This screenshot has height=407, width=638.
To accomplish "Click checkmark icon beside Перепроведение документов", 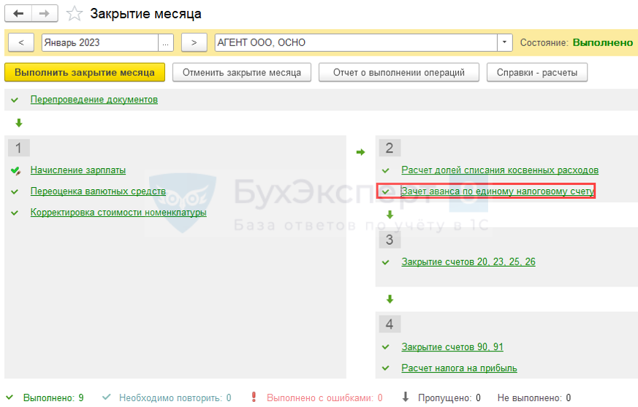I will point(15,99).
